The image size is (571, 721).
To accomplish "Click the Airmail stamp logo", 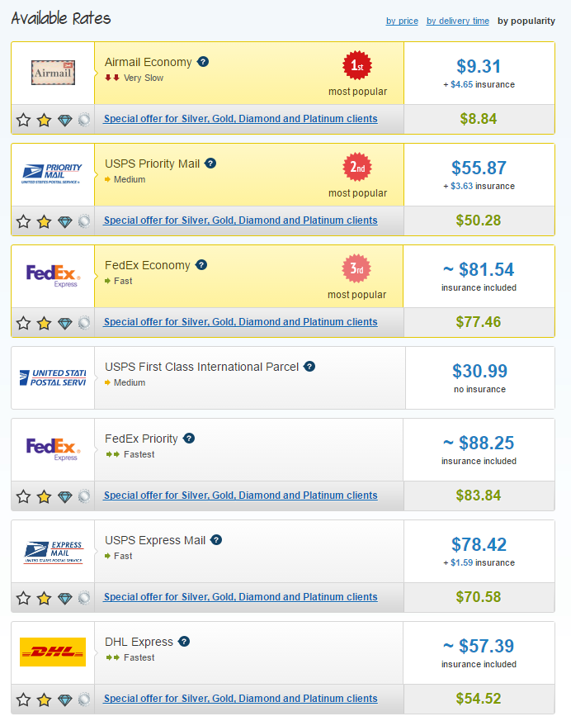I will (x=53, y=73).
